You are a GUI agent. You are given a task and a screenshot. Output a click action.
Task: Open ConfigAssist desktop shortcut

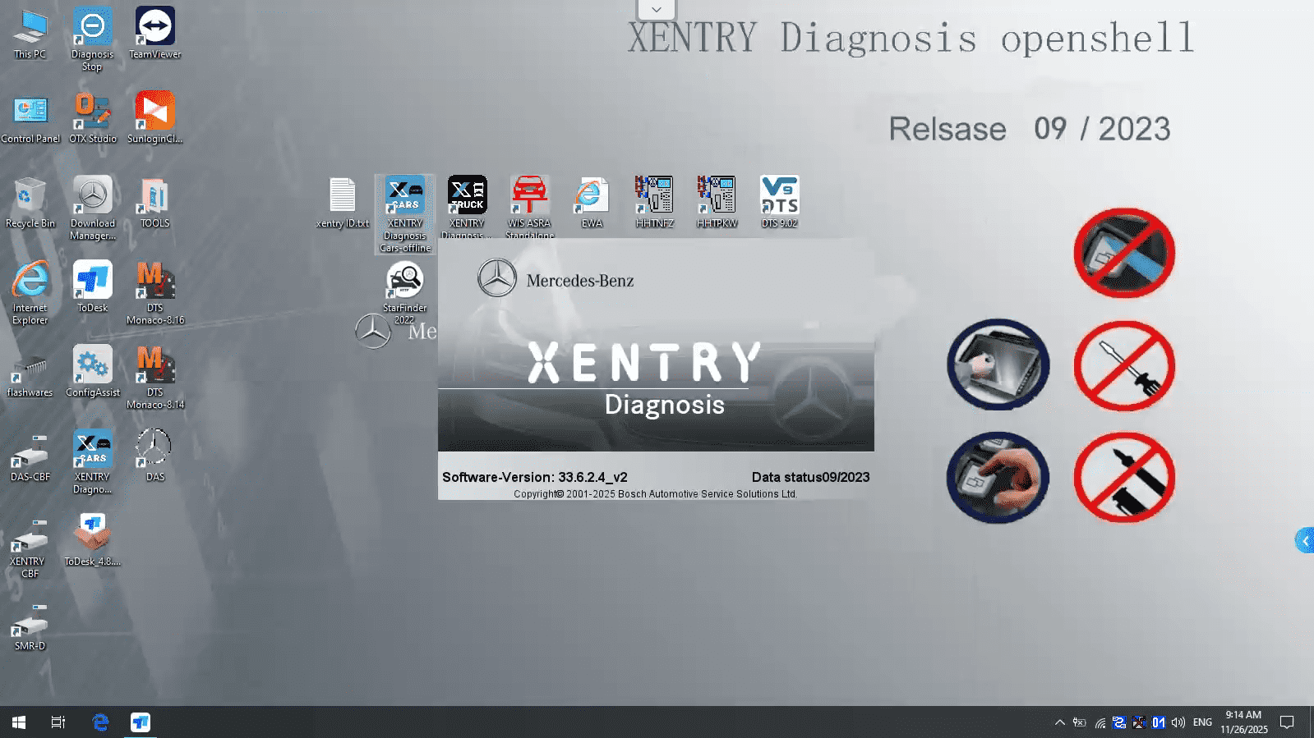(x=92, y=366)
